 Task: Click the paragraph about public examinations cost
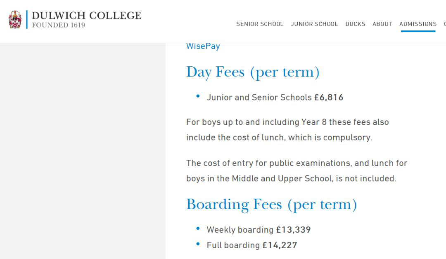[297, 171]
